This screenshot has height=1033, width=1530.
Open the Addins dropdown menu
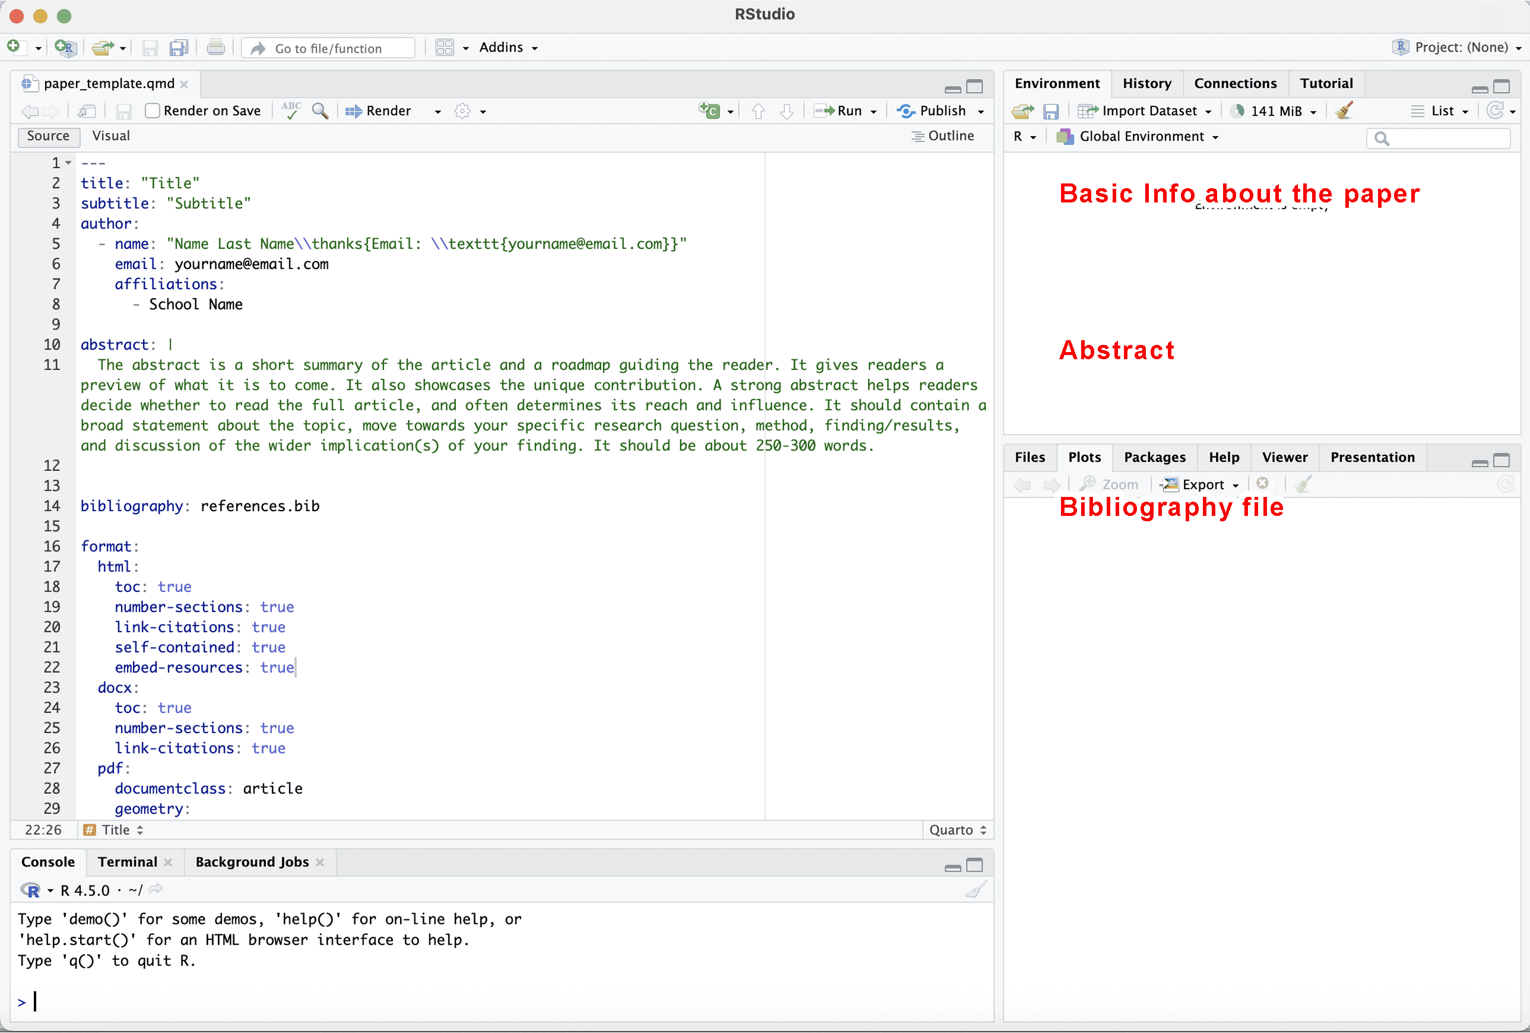tap(508, 47)
